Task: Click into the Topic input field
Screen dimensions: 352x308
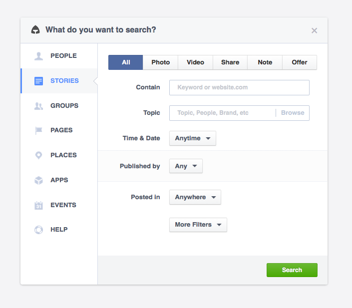Action: pos(222,113)
